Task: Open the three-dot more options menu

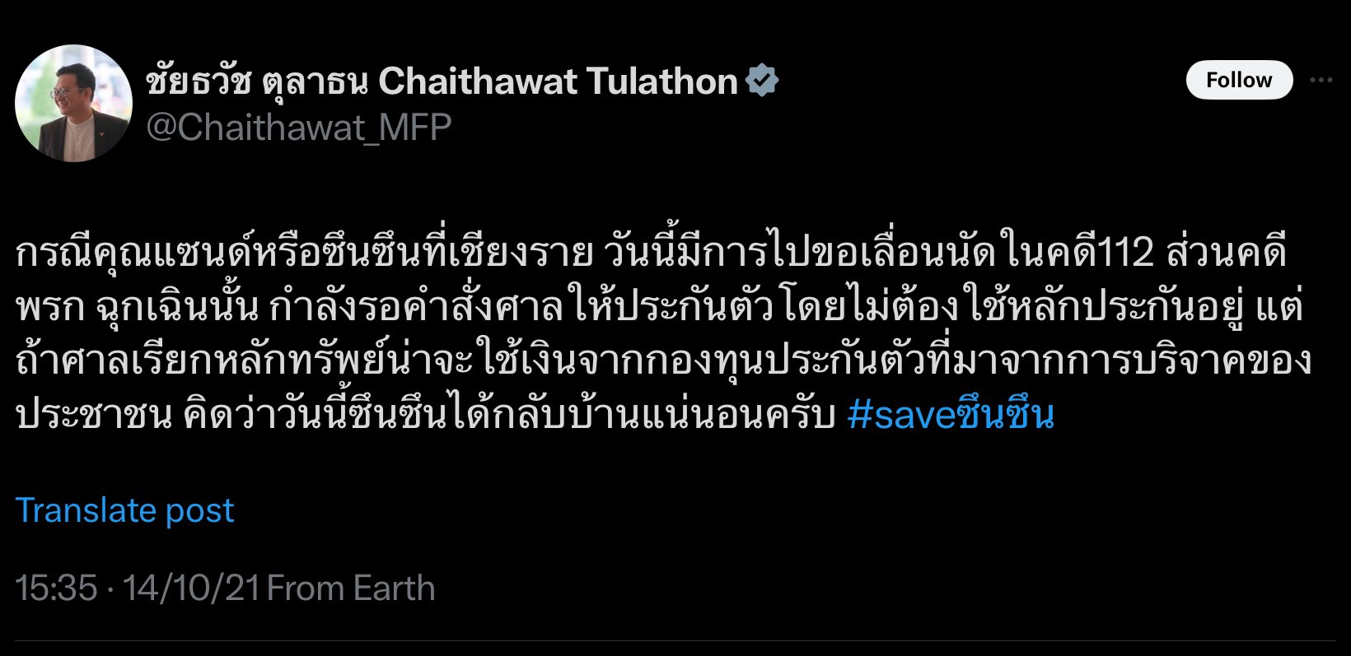Action: [x=1321, y=80]
